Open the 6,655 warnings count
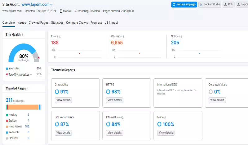Image resolution: width=248 pixels, height=145 pixels. point(117,43)
